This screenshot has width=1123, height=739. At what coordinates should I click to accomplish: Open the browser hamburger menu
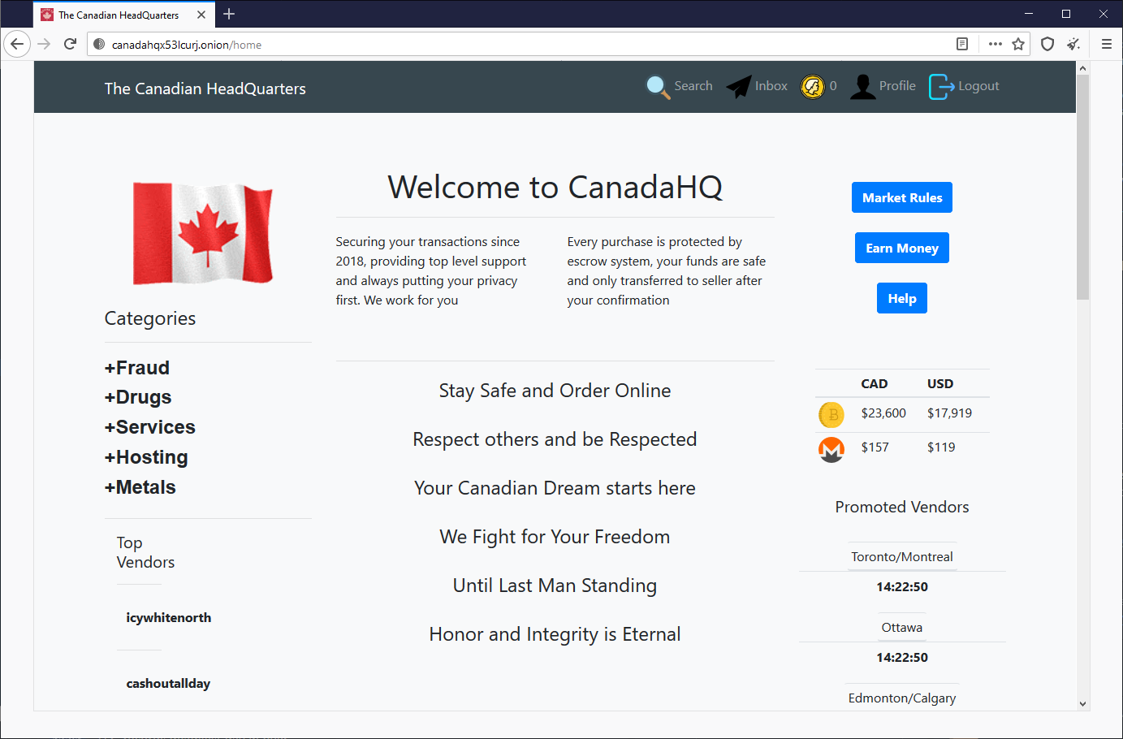[1107, 44]
